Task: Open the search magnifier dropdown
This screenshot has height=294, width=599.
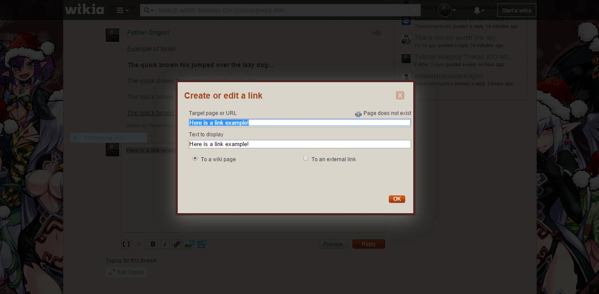Action: point(148,10)
